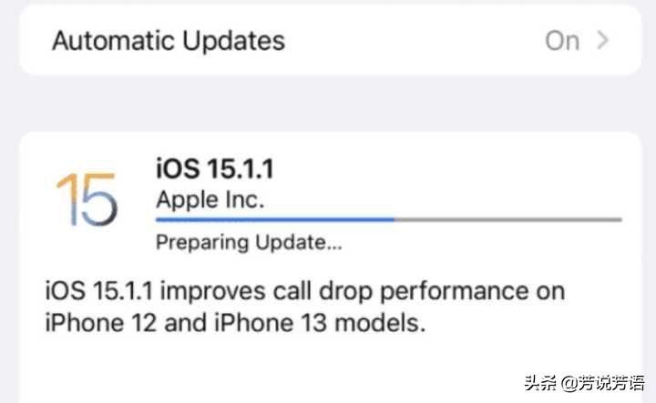Click the Preparing Update... status text
Image resolution: width=656 pixels, height=403 pixels.
click(x=249, y=242)
